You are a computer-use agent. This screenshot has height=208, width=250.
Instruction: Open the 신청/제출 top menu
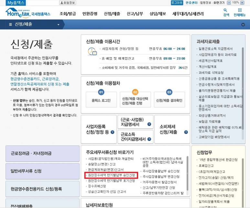[x=112, y=14]
